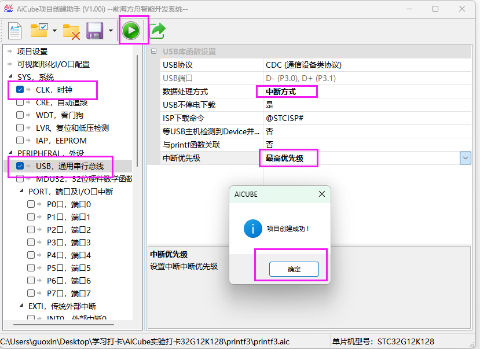Image resolution: width=480 pixels, height=349 pixels.
Task: Select USB，通用串行总线 tree item label
Action: point(70,166)
